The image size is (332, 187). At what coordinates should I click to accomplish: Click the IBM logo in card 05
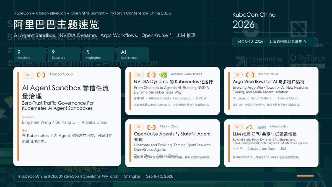(261, 127)
